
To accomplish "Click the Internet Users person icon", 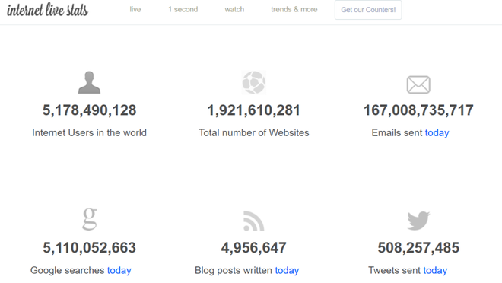I will (x=89, y=82).
